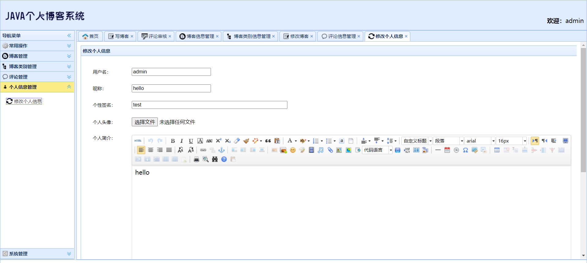
Task: Expand the 系统管理 accordion panel
Action: [x=37, y=254]
